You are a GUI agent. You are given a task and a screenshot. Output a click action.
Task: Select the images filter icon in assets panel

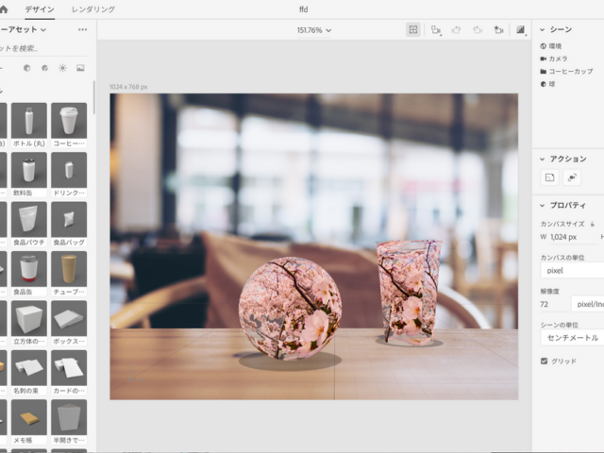(80, 68)
